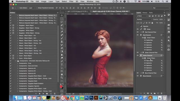This screenshot has height=101, width=180.
Task: Select the Eraser tool
Action: click(x=62, y=48)
